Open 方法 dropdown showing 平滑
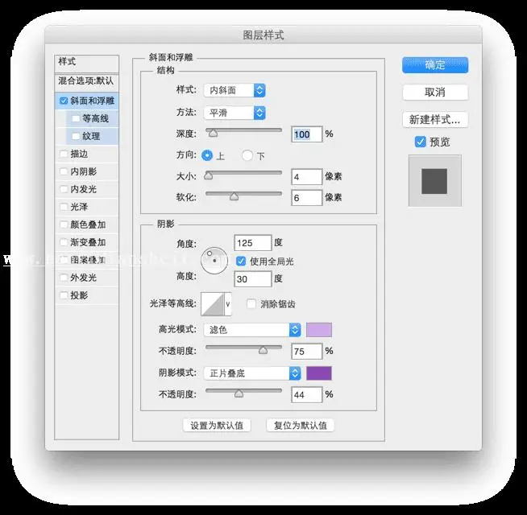The height and width of the screenshot is (515, 527). pos(234,113)
